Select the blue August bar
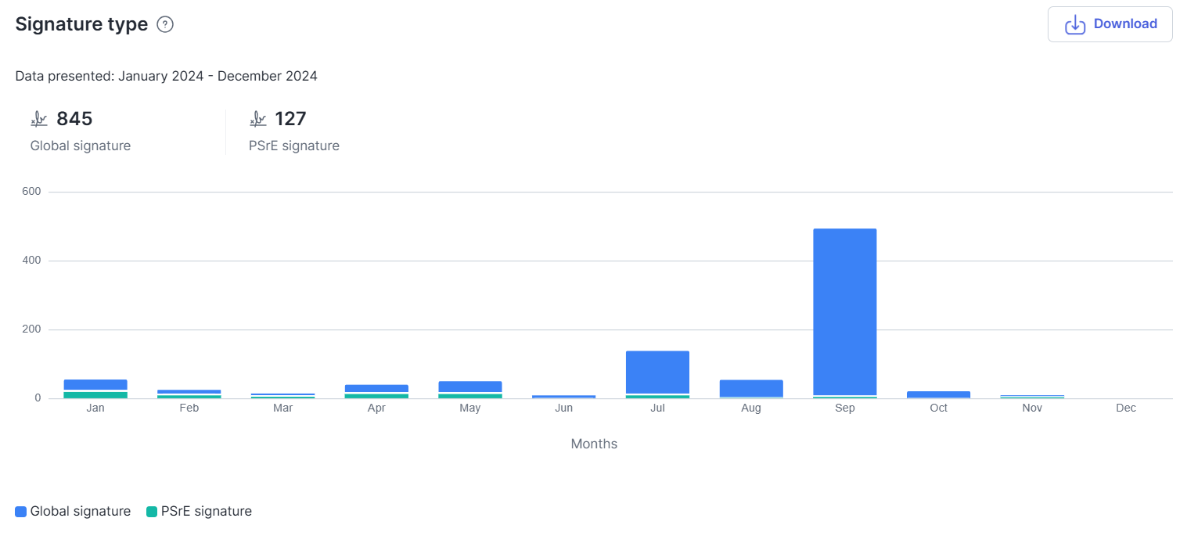Image resolution: width=1187 pixels, height=536 pixels. pos(751,388)
